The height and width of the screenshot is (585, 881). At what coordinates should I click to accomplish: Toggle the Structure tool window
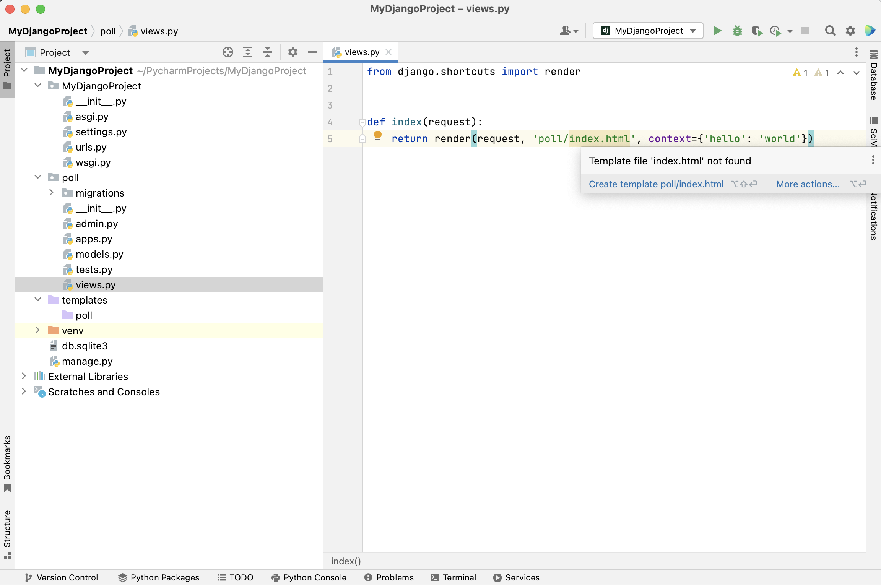(x=7, y=535)
